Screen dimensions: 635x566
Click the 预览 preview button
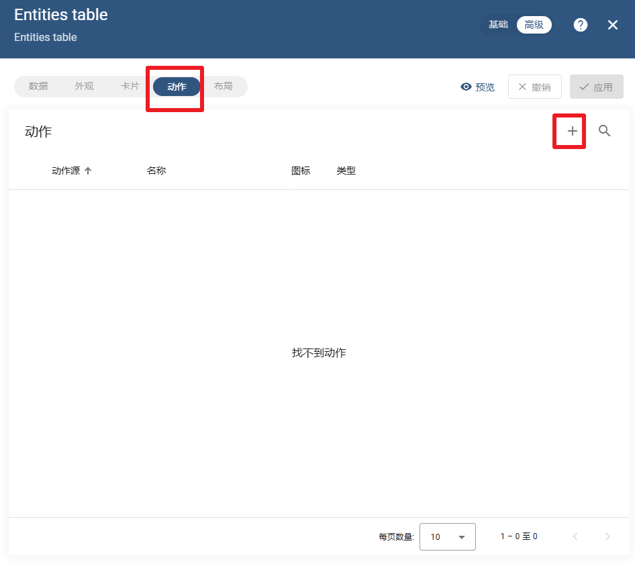click(x=477, y=87)
